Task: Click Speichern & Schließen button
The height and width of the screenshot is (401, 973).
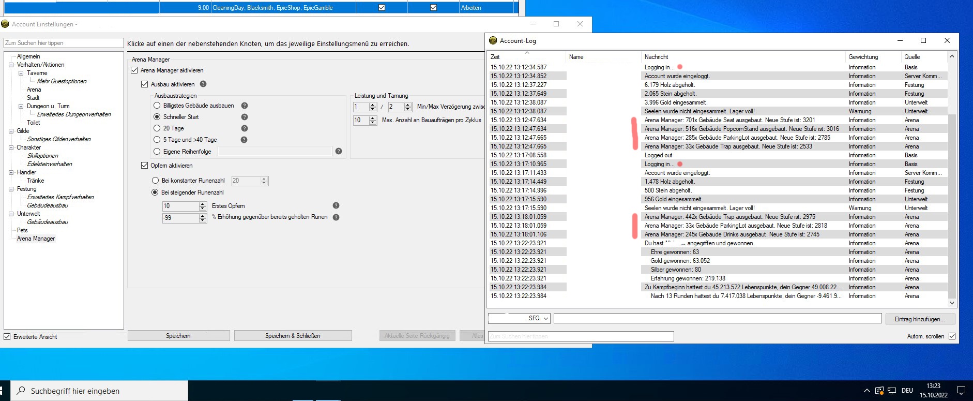Action: tap(293, 336)
